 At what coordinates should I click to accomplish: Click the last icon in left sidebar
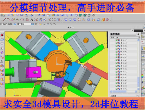point(2,84)
